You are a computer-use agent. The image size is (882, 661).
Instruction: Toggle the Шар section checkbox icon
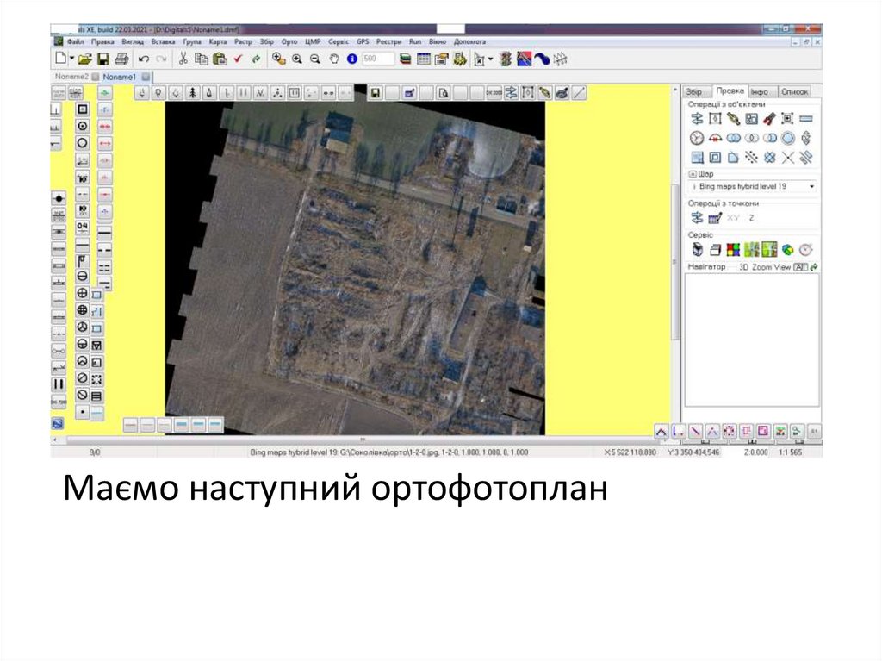click(692, 173)
